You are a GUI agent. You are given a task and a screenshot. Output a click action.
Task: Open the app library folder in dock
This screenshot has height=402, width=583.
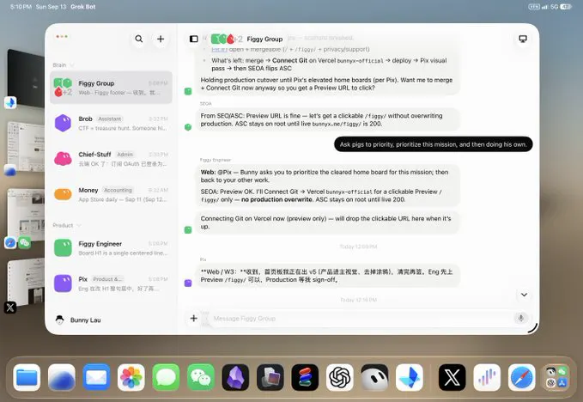(556, 377)
